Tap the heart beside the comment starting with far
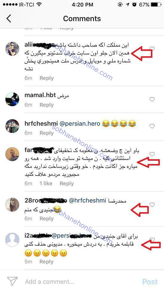 152,154
